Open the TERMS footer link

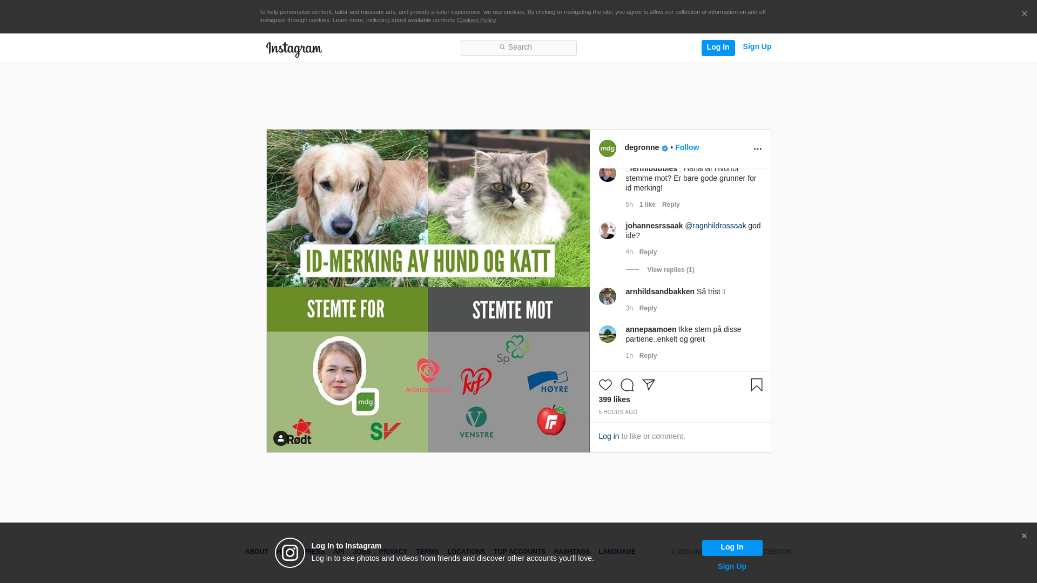tap(427, 552)
